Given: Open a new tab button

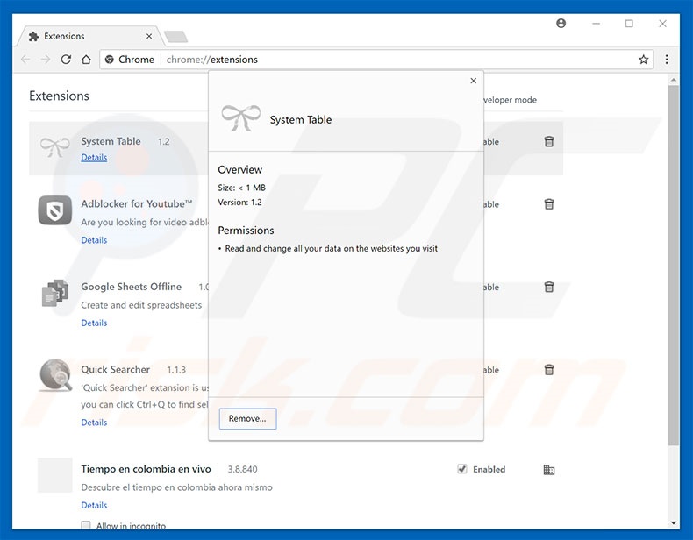Looking at the screenshot, I should [175, 36].
